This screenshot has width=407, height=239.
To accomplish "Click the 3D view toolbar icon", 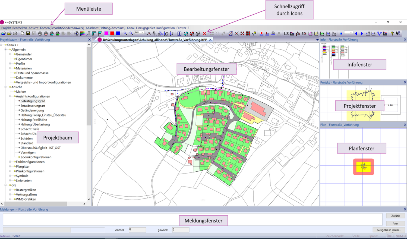I will 304,34.
